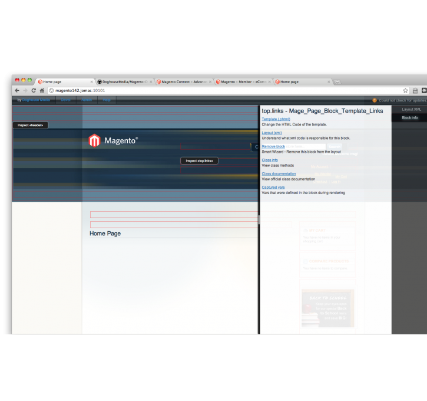Close the Magento Connect tab
This screenshot has width=427, height=401.
coord(210,82)
